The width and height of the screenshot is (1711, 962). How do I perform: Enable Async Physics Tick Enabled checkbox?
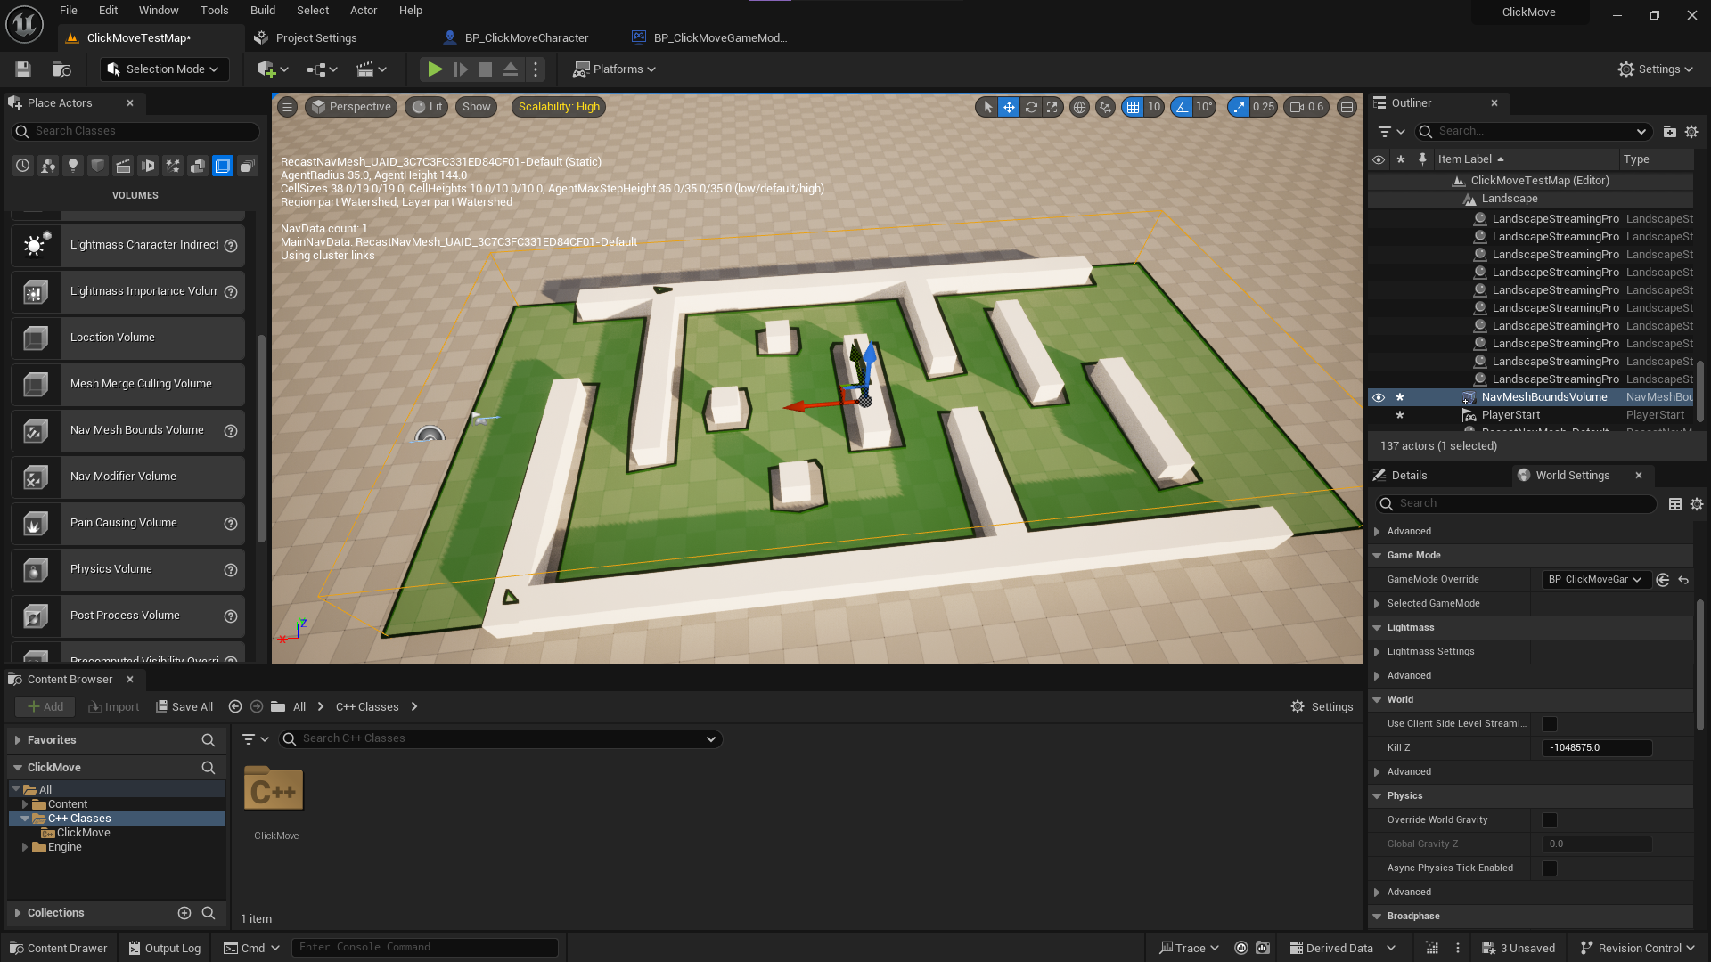tap(1550, 868)
